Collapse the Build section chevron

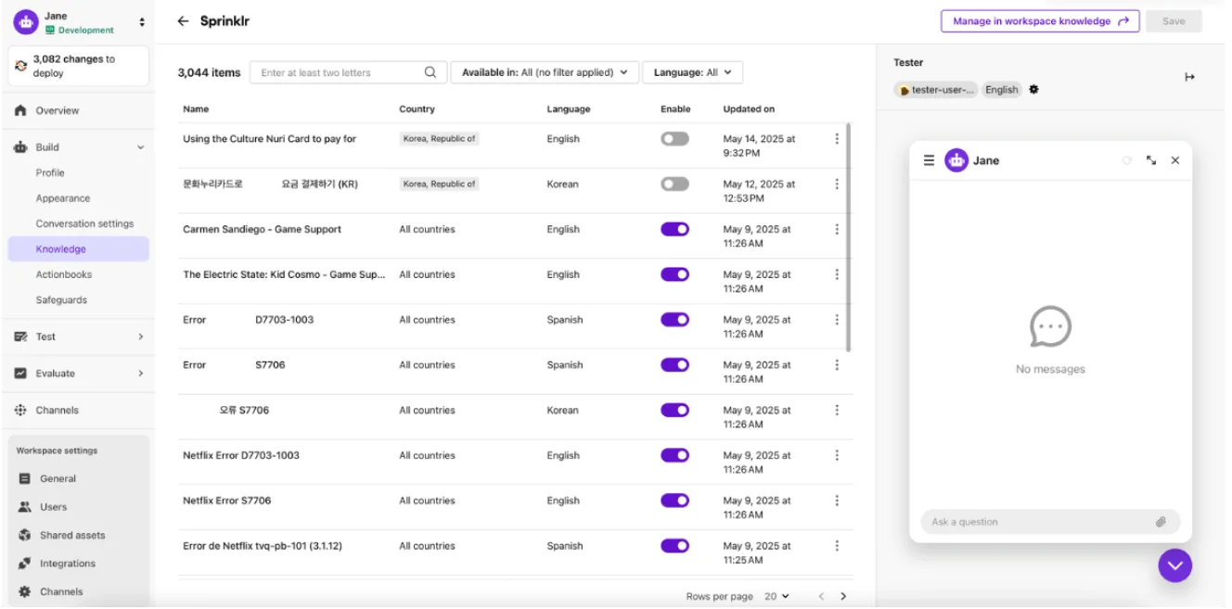click(141, 147)
